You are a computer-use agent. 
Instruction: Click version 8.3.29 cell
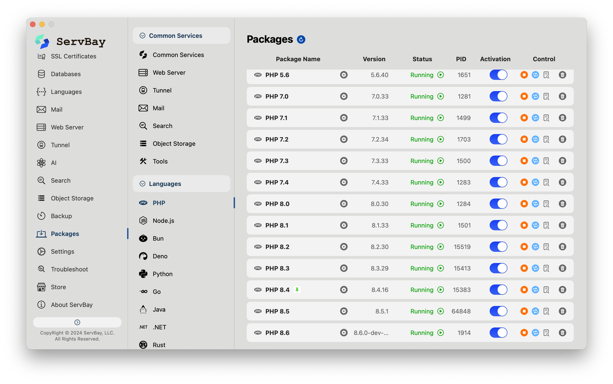pyautogui.click(x=380, y=268)
